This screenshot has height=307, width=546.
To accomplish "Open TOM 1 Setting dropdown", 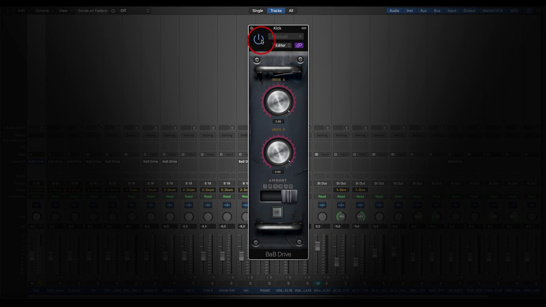I will pos(189,135).
